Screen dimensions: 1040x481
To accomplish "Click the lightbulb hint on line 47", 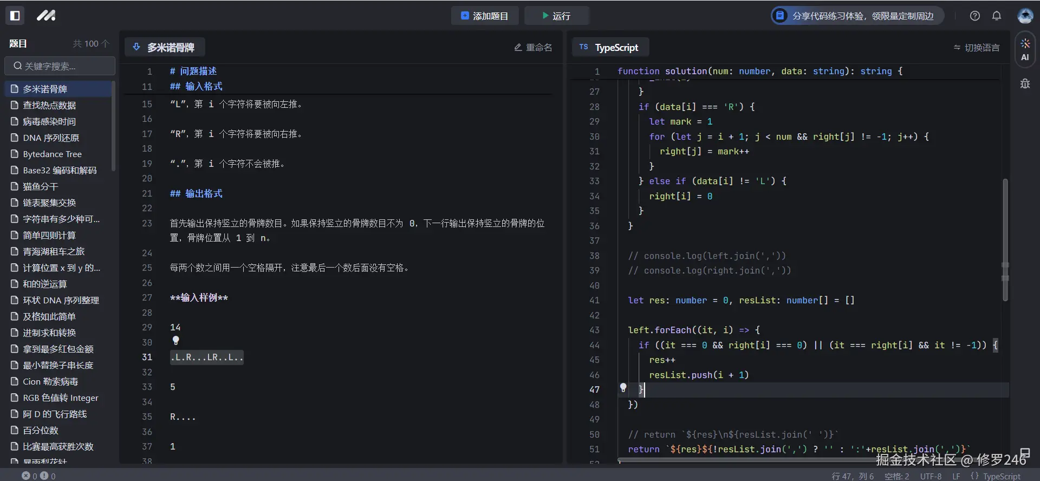I will click(x=623, y=388).
